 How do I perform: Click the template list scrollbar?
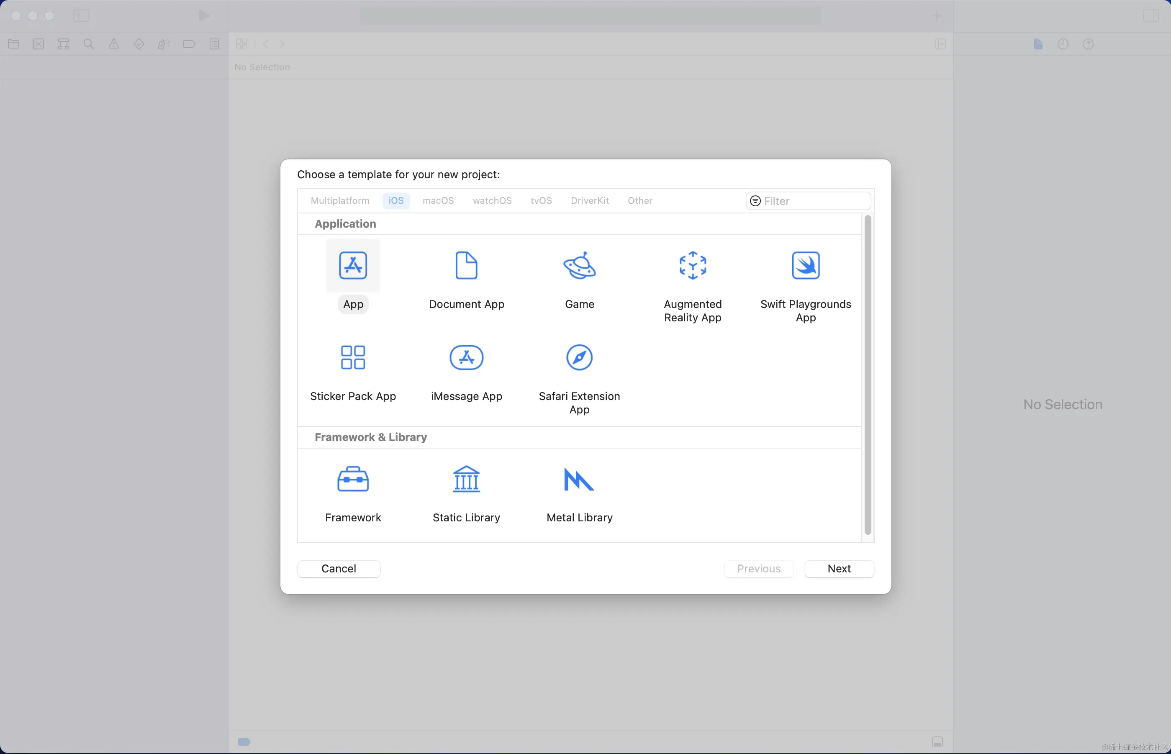[868, 375]
